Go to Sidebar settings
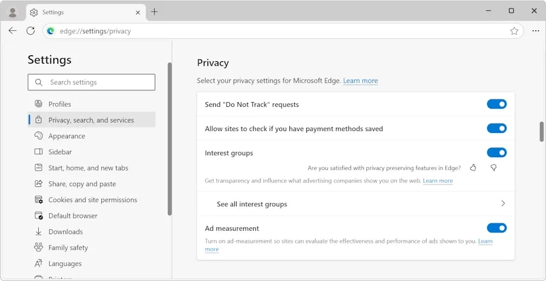 [91, 152]
